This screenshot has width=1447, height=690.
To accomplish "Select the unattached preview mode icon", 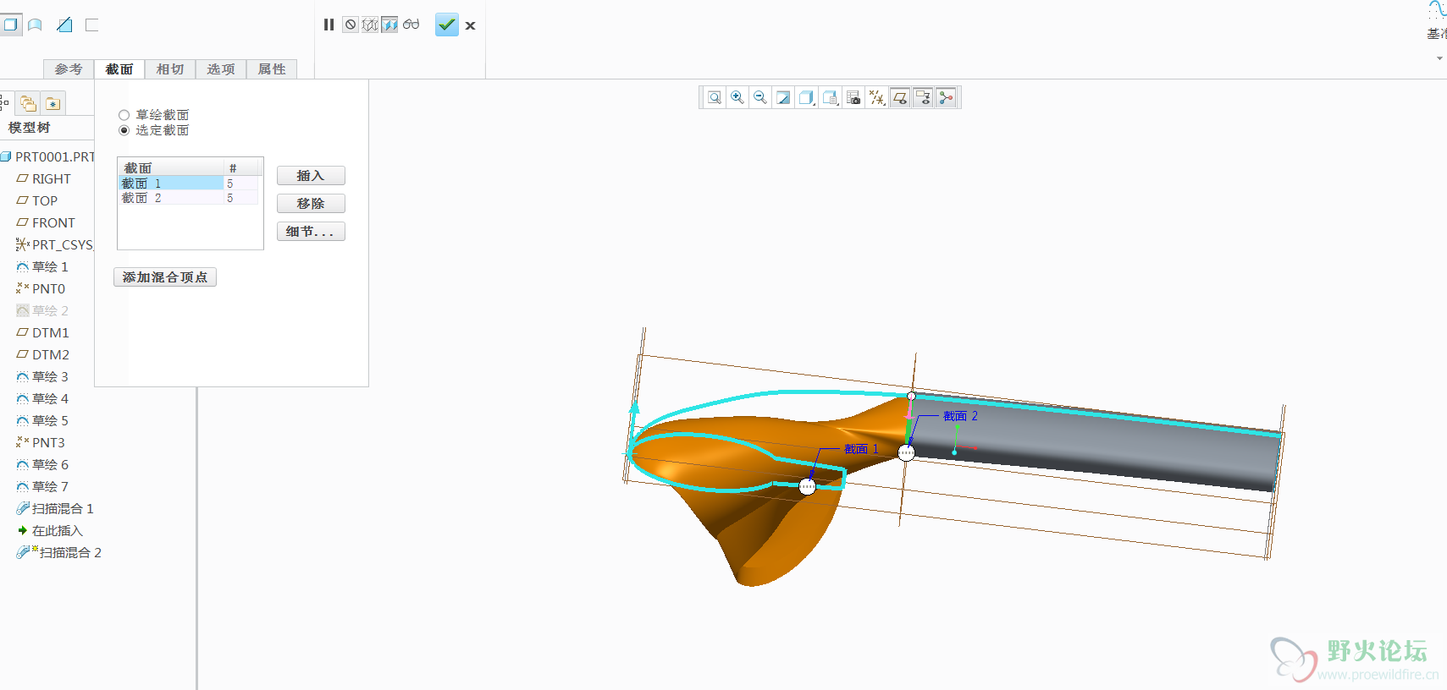I will [x=370, y=25].
